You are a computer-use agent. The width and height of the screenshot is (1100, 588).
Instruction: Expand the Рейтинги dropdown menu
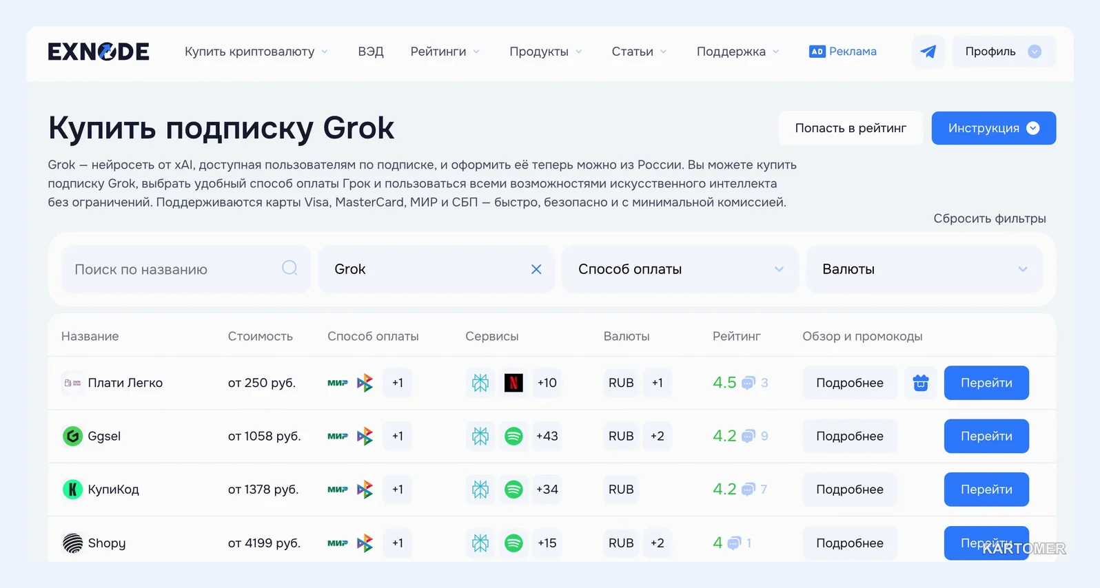445,52
